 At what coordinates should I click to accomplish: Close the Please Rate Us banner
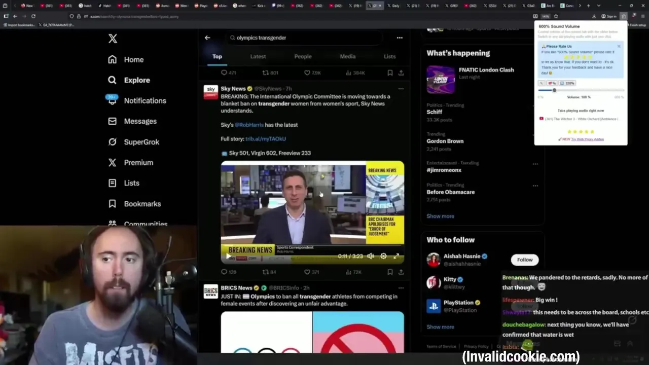tap(619, 46)
